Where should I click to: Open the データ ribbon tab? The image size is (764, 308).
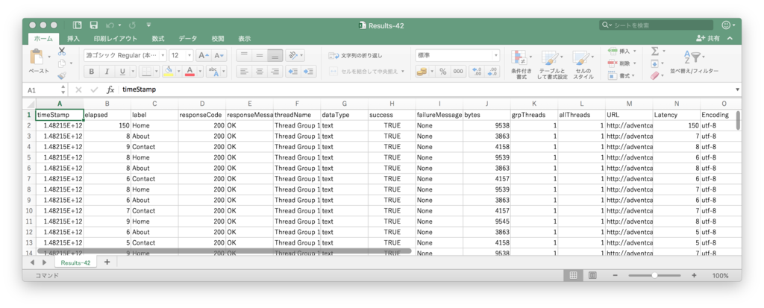pos(187,39)
